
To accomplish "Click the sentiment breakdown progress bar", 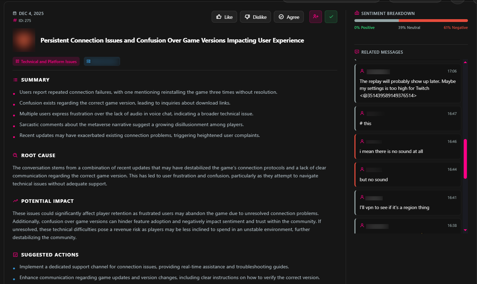I will (x=411, y=21).
